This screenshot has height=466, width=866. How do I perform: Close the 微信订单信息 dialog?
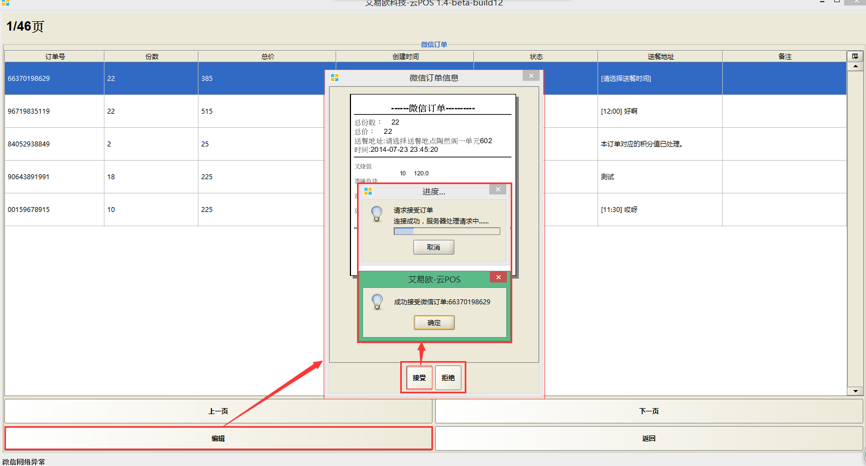point(531,76)
